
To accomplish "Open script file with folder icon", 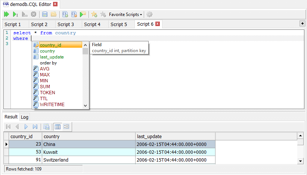I will coord(53,15).
